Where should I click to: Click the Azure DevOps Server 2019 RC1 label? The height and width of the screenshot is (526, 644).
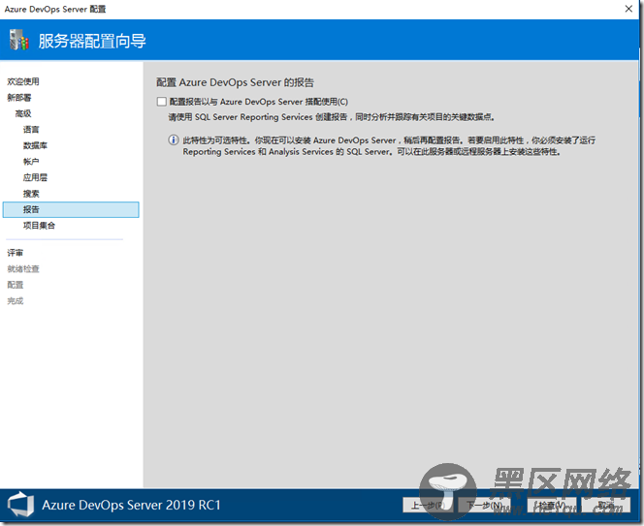[x=132, y=505]
